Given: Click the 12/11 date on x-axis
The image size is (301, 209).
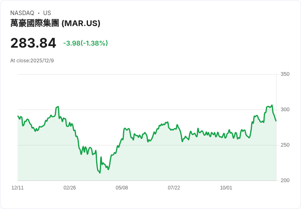Looking at the screenshot, I should [18, 187].
